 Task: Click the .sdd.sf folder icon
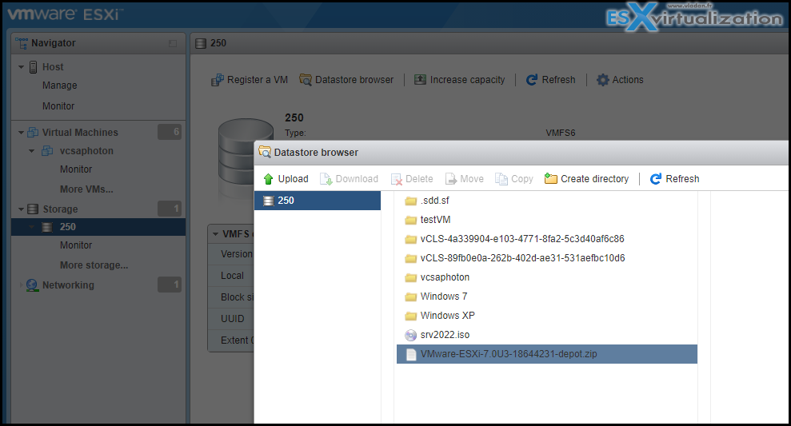tap(411, 201)
